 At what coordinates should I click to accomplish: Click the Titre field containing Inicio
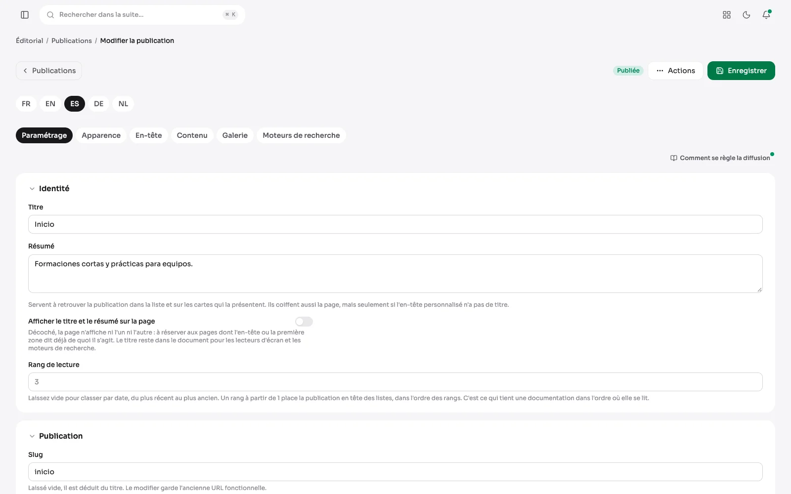(395, 224)
